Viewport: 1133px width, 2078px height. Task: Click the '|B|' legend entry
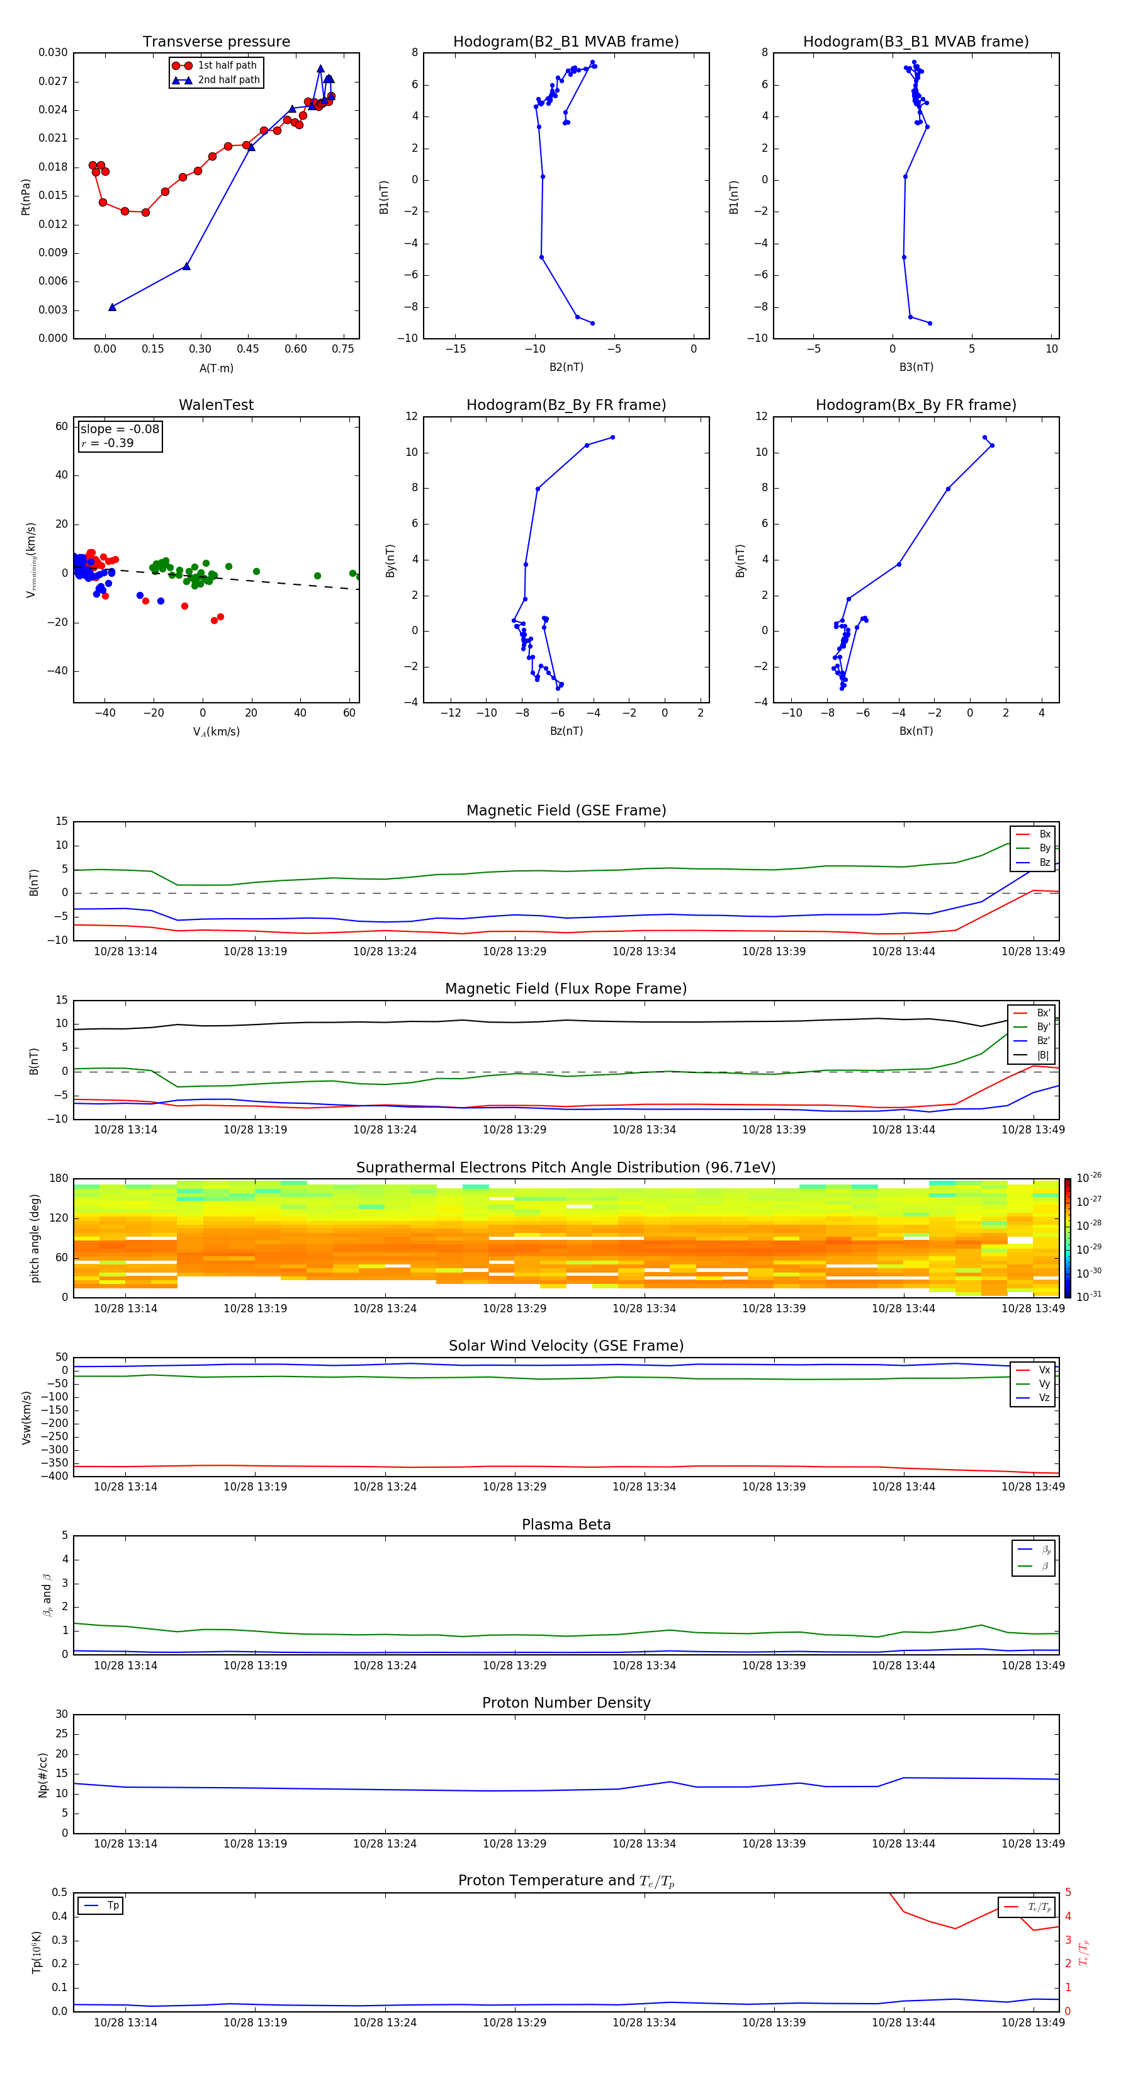(x=1032, y=1055)
